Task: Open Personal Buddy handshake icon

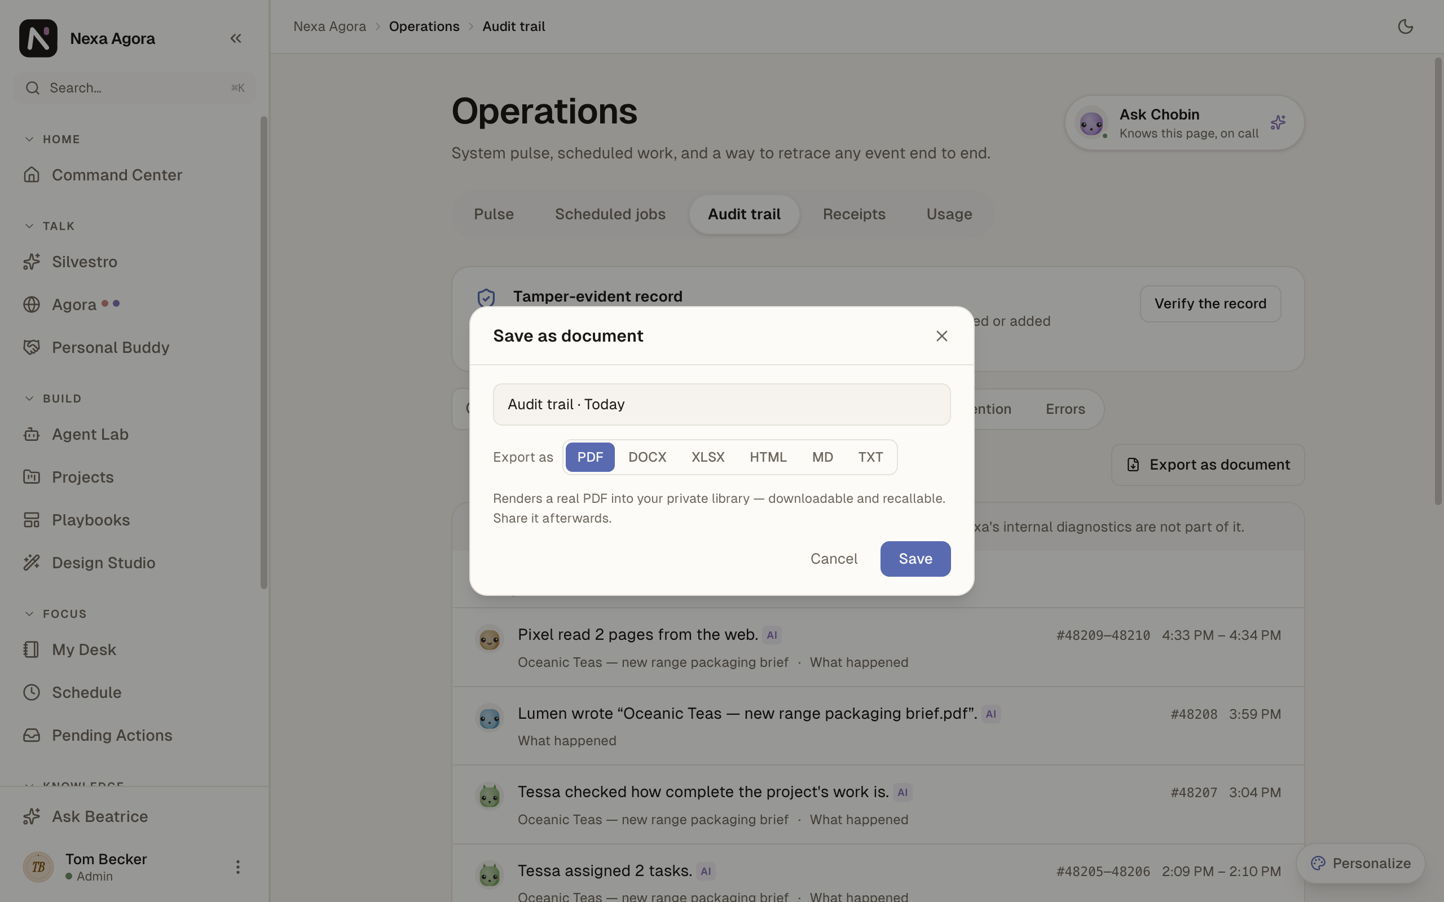Action: (32, 347)
